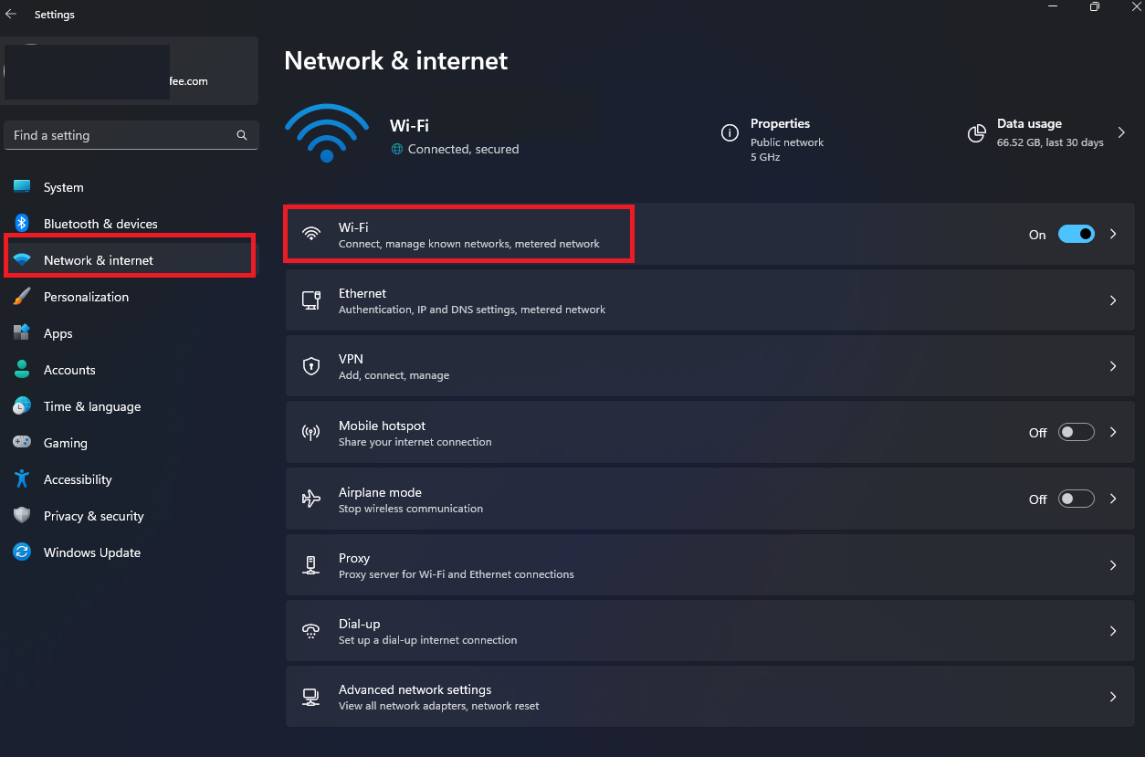Click the Airplane mode plane icon
The image size is (1145, 757).
(x=311, y=499)
